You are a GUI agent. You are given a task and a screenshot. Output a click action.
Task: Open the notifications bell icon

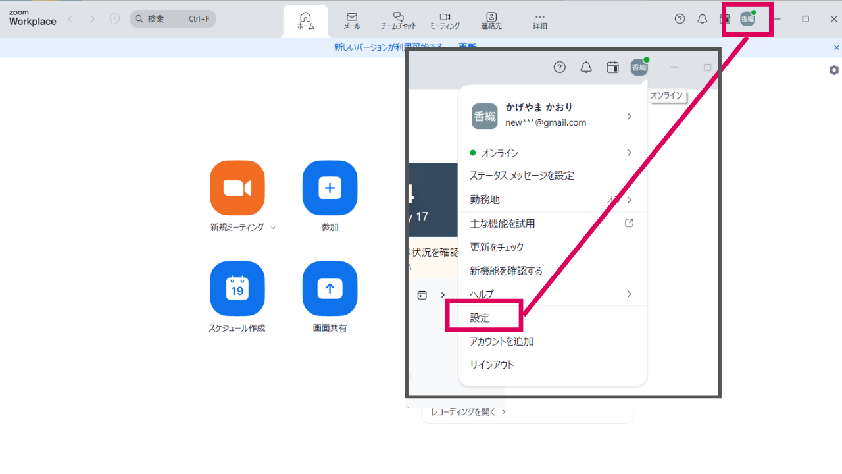click(x=702, y=19)
